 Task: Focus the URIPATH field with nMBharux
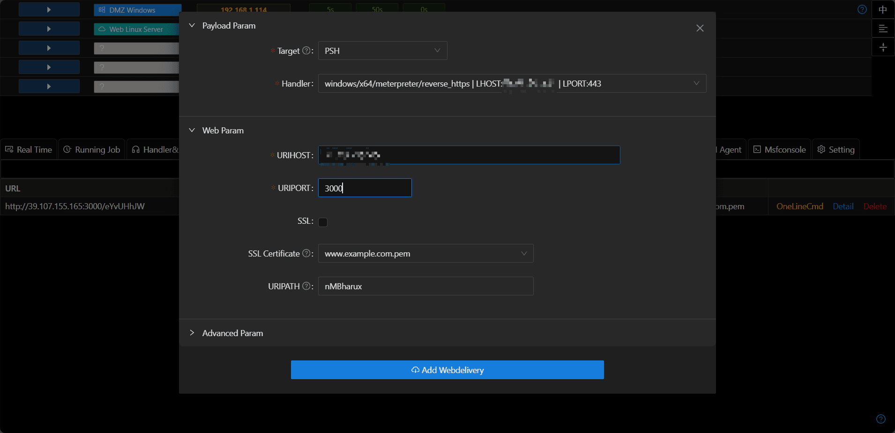[425, 286]
